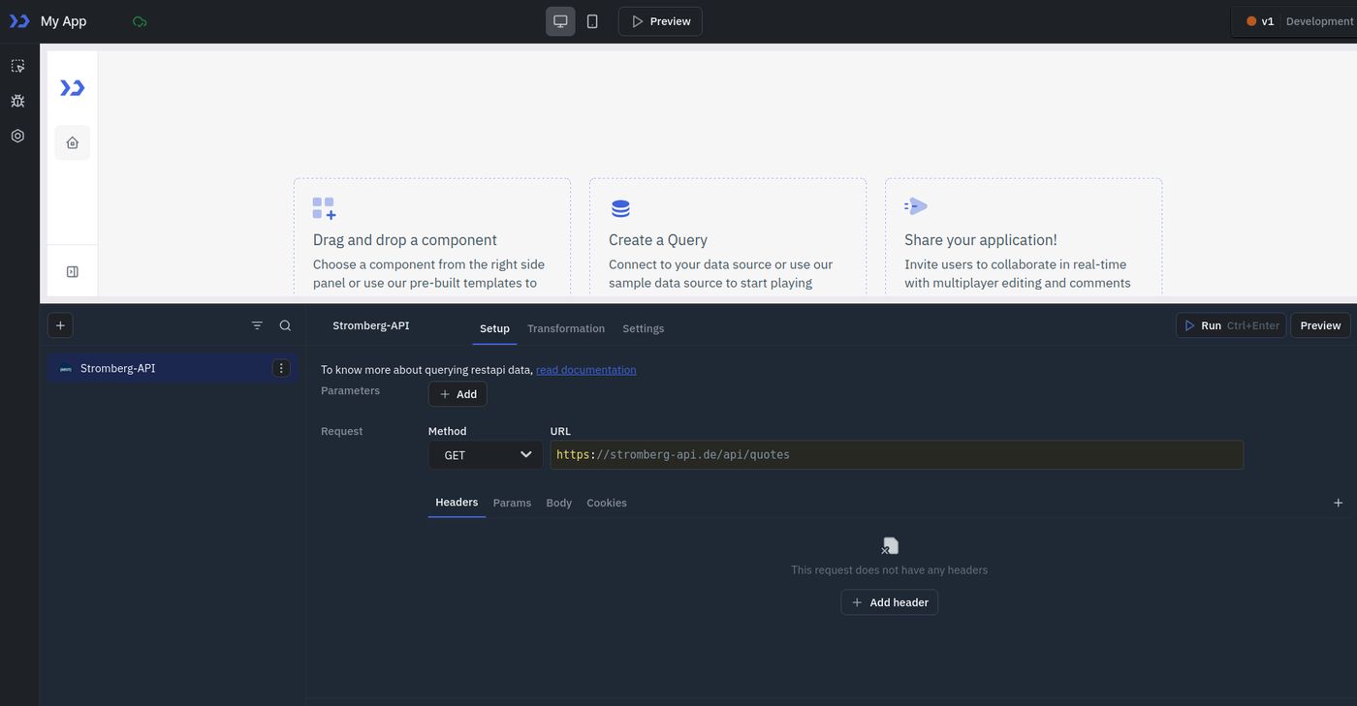Screen dimensions: 1357x706
Task: Switch to desktop layout view
Action: [560, 21]
